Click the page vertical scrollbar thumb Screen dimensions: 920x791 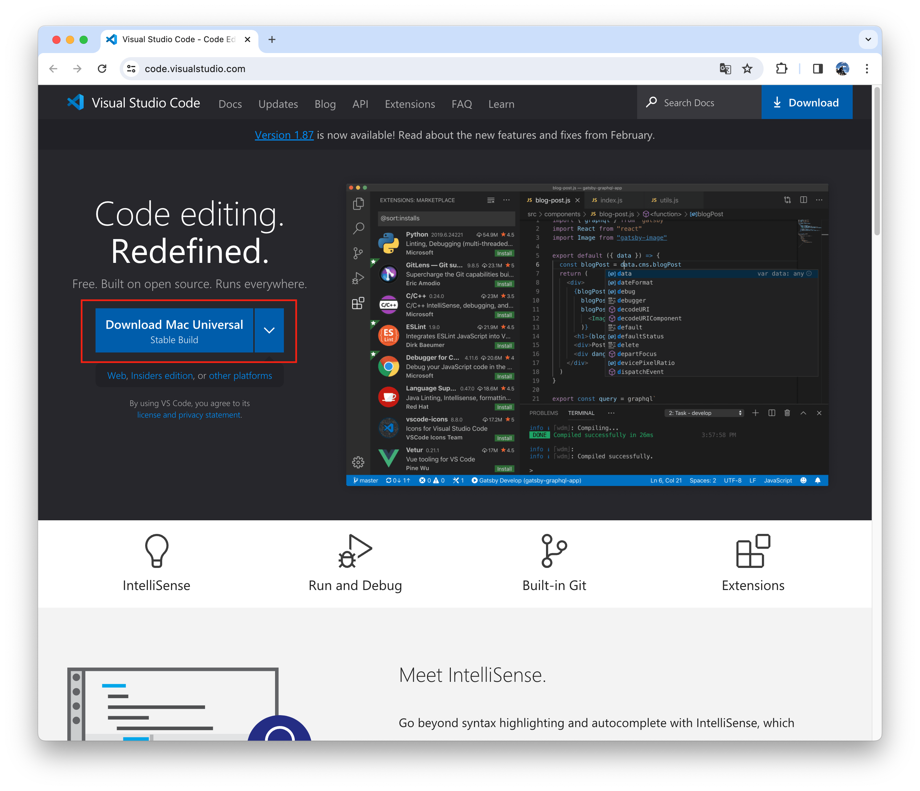pos(877,161)
